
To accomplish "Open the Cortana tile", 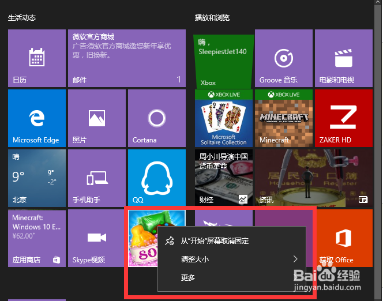I will (157, 118).
